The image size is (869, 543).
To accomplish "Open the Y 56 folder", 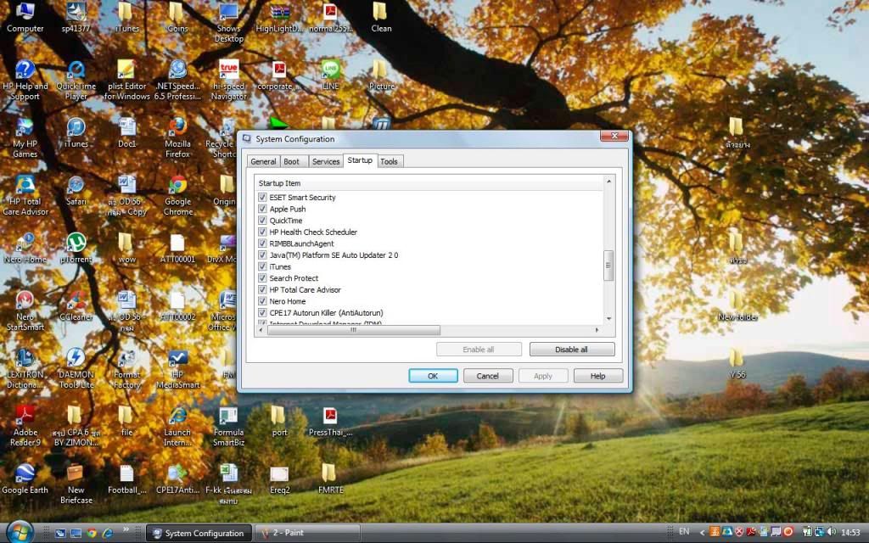I will [737, 363].
